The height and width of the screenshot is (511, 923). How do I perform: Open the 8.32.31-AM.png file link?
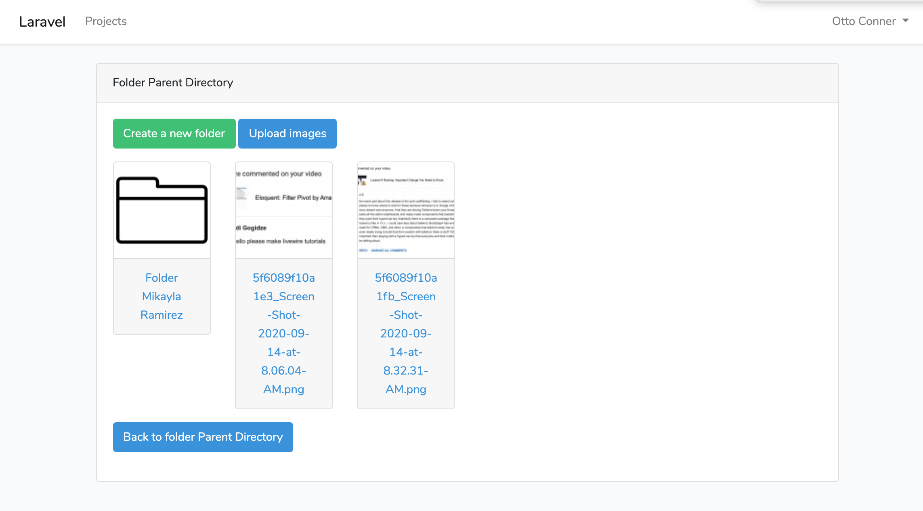click(x=405, y=333)
